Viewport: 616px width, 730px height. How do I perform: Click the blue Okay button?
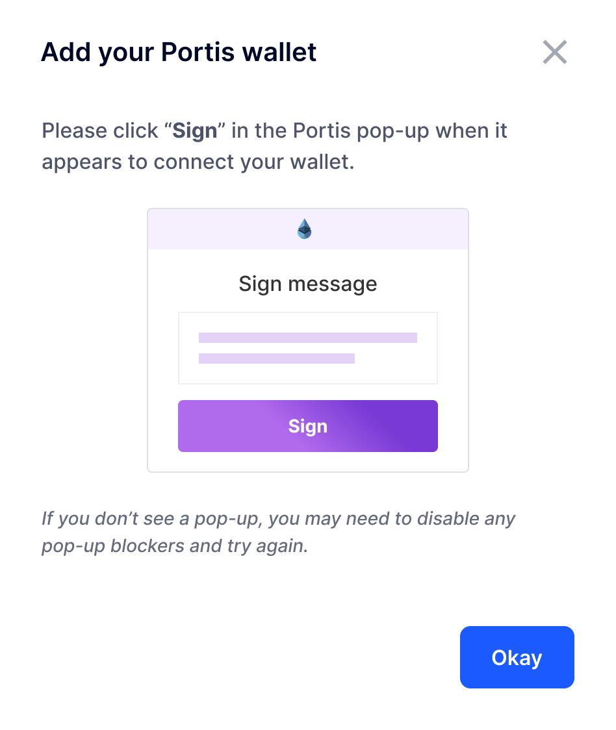click(517, 657)
